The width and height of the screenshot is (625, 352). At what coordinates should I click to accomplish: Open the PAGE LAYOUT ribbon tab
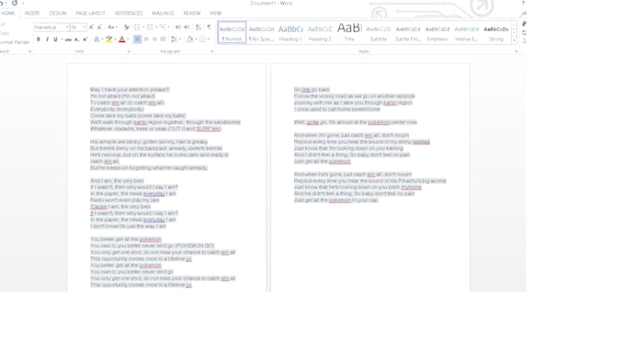(x=90, y=13)
